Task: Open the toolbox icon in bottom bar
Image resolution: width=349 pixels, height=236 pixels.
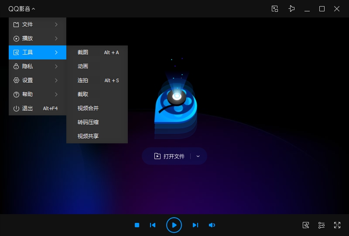Action: (x=306, y=225)
